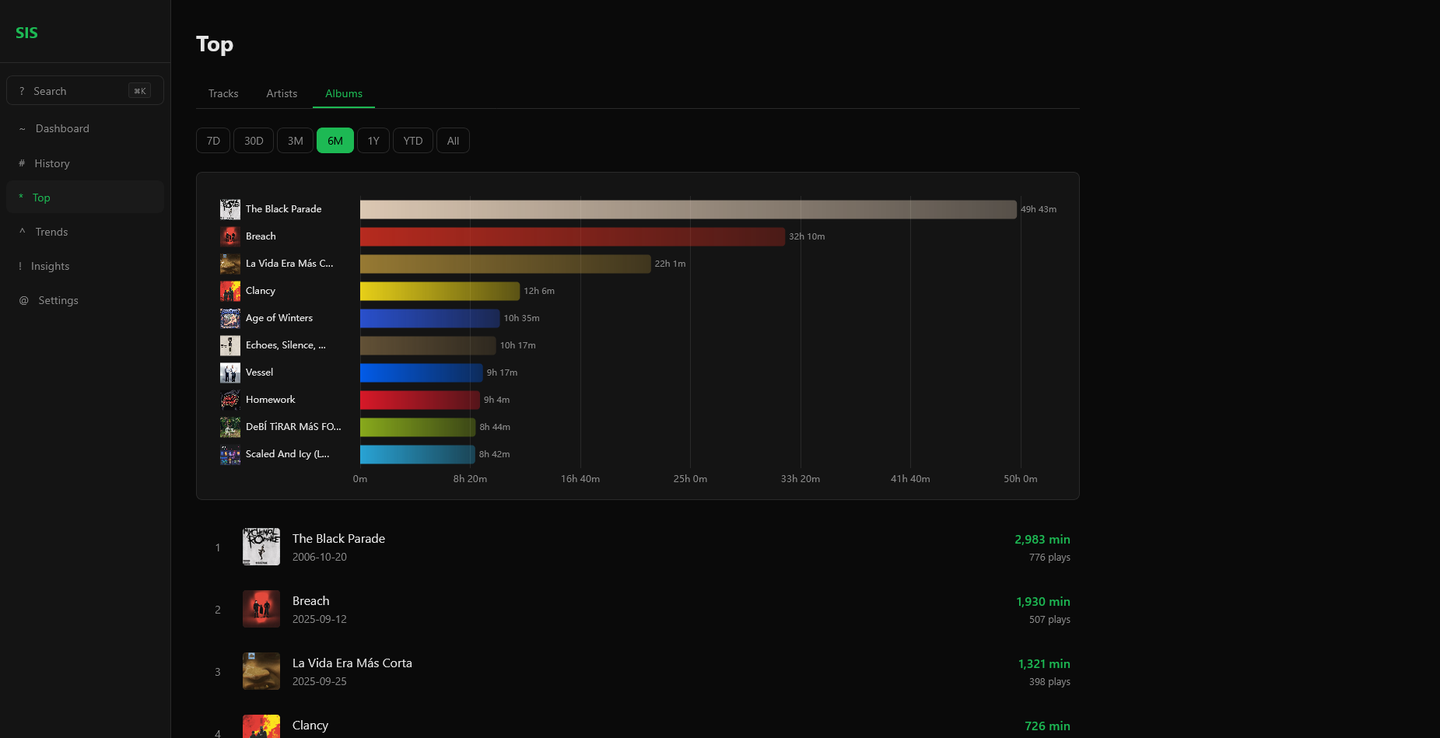Select the 7D time range
Viewport: 1440px width, 738px height.
point(213,141)
